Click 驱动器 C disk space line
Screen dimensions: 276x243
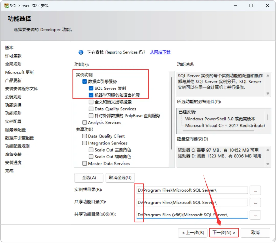218,150
